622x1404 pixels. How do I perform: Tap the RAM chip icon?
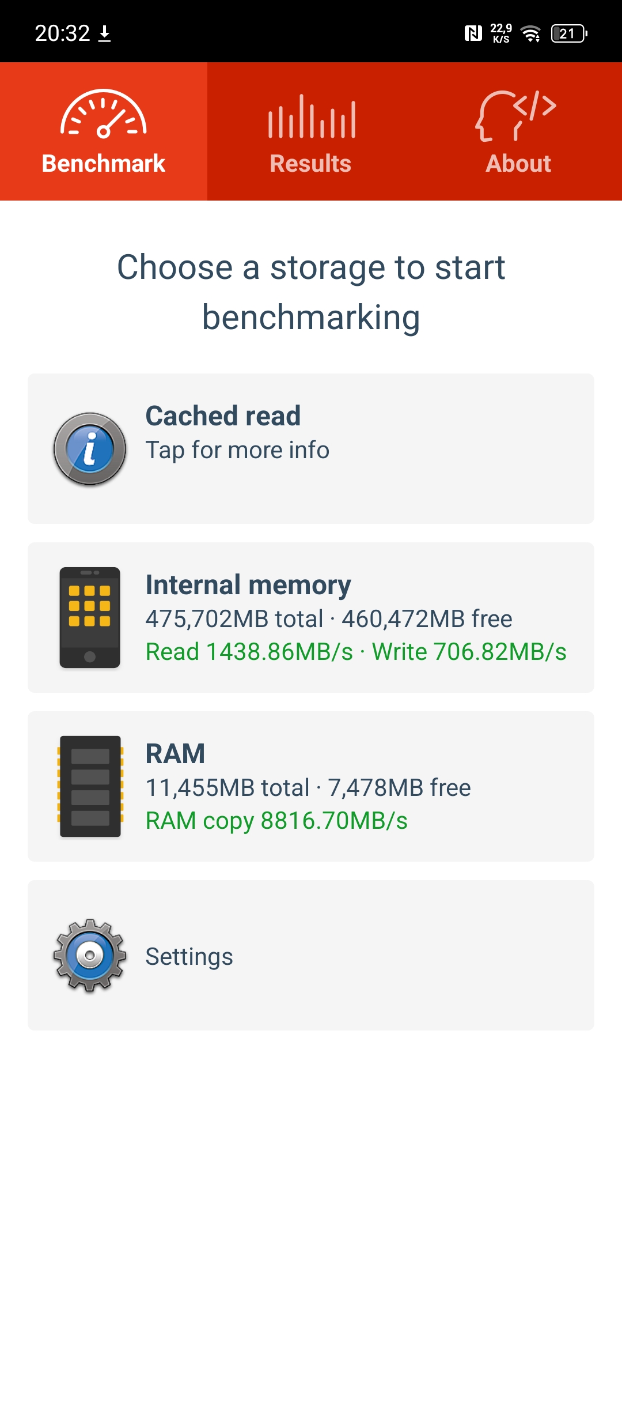[x=90, y=786]
